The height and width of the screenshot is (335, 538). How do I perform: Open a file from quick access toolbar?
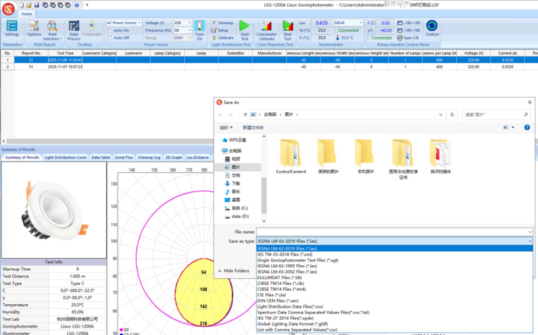[29, 5]
